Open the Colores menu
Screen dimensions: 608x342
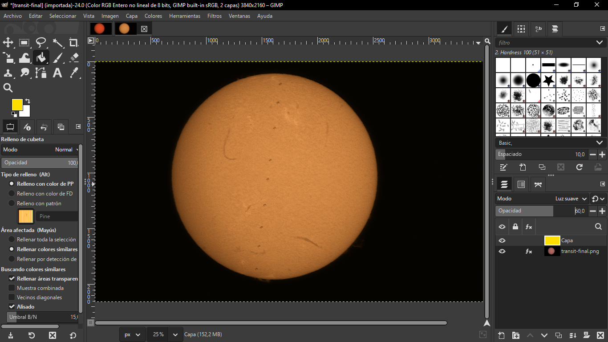[x=154, y=16]
